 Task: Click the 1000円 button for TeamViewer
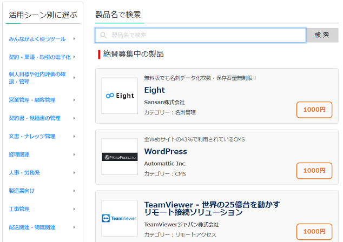(x=314, y=232)
